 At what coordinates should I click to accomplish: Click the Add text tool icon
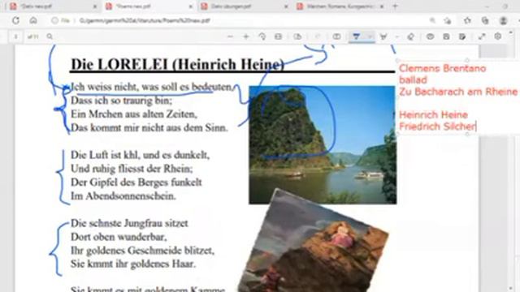(336, 36)
